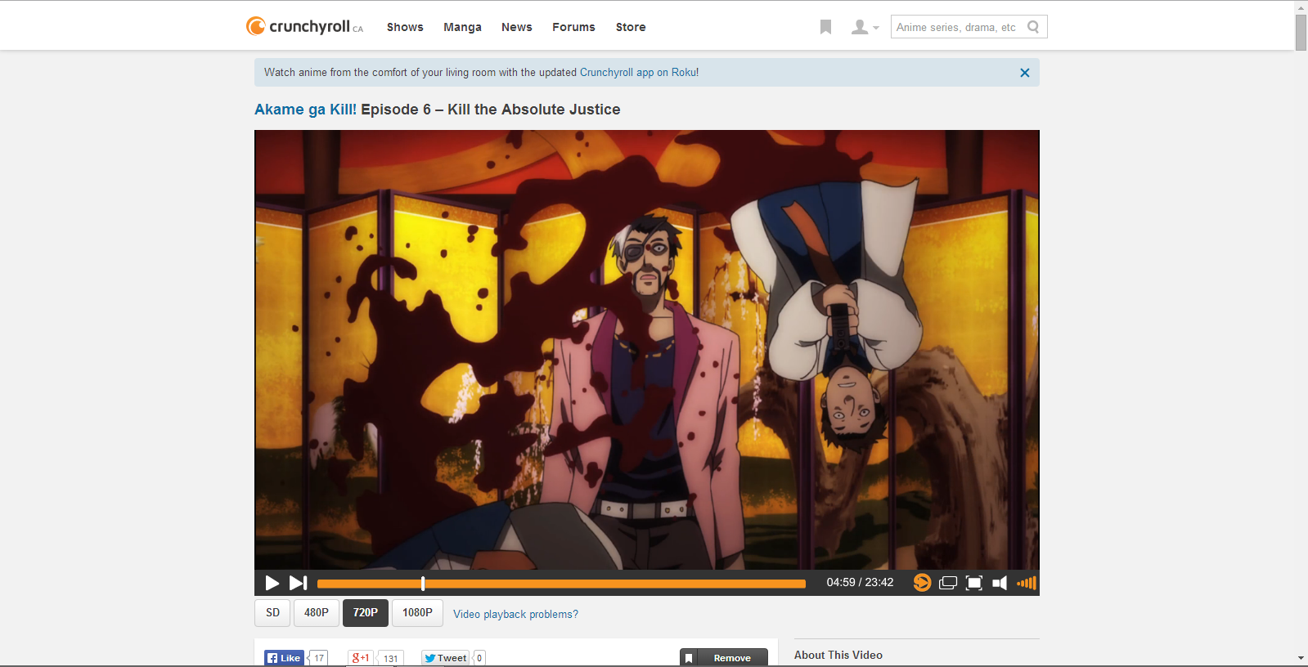Open the News menu
This screenshot has width=1308, height=667.
pos(516,27)
